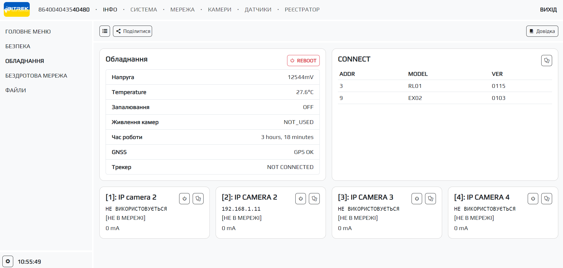Toggle power for IP CAMERA 3
The height and width of the screenshot is (268, 563).
tap(417, 199)
